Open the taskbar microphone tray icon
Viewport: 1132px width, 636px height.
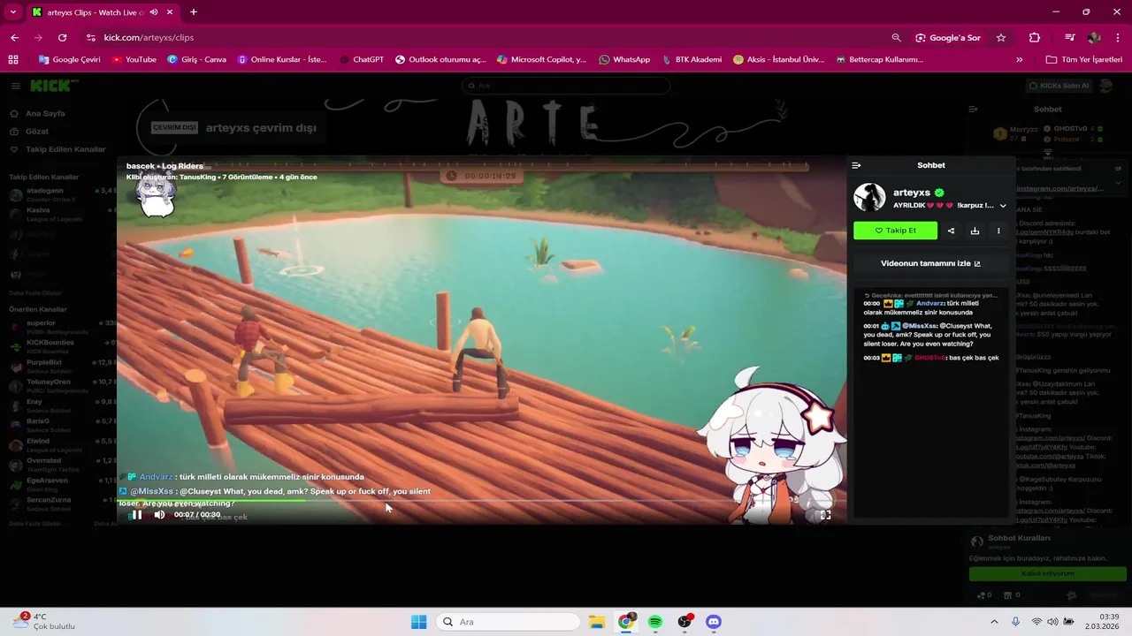[1015, 622]
